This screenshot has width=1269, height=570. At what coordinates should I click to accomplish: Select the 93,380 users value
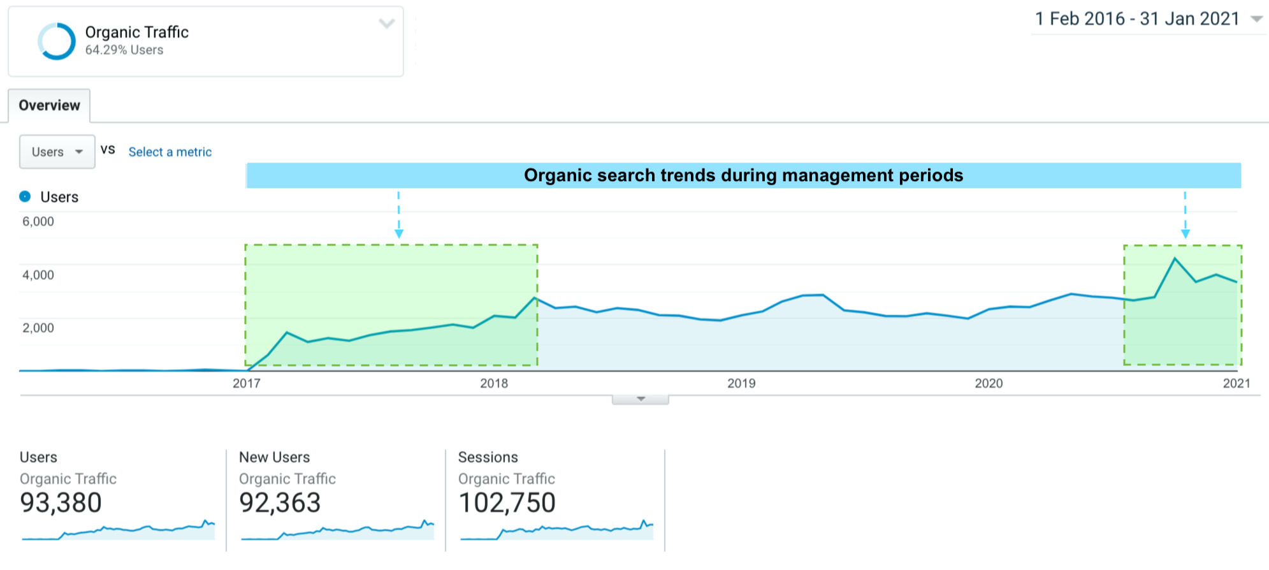[61, 503]
